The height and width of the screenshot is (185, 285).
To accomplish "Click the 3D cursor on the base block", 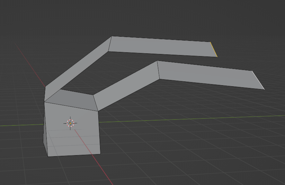I will 70,123.
